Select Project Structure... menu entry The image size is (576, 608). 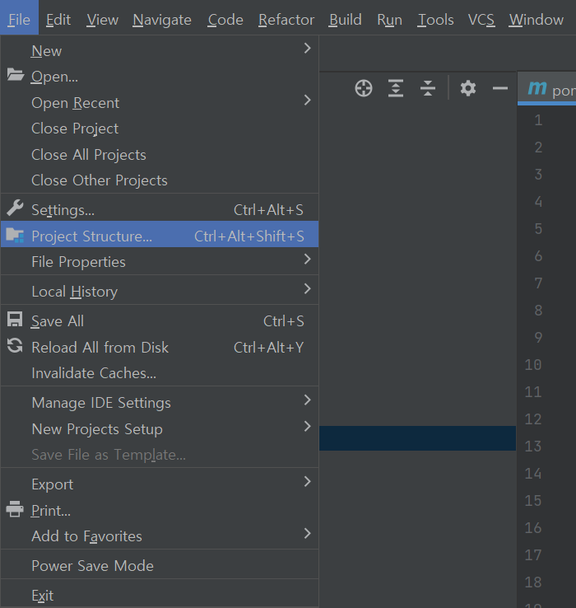click(160, 236)
